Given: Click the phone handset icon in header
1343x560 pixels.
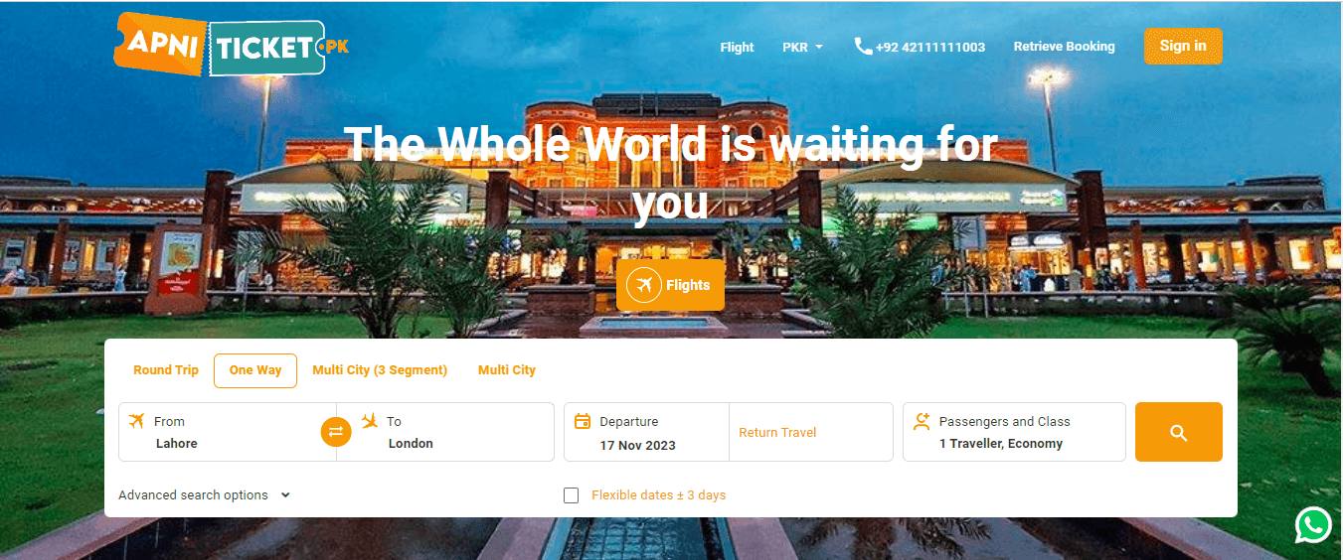Looking at the screenshot, I should 863,46.
